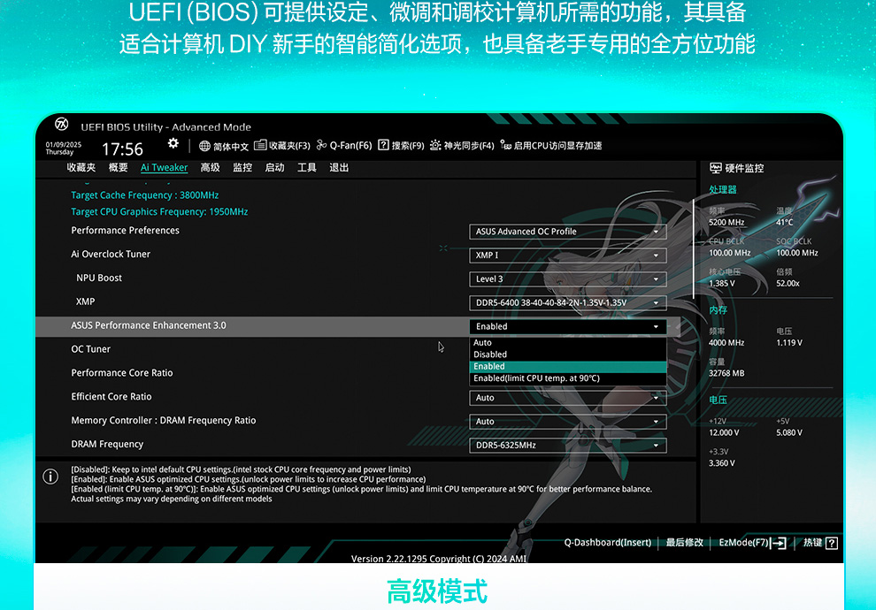The image size is (876, 610).
Task: Select Memory Controller : DRAM Frequency Ratio label
Action: point(163,420)
